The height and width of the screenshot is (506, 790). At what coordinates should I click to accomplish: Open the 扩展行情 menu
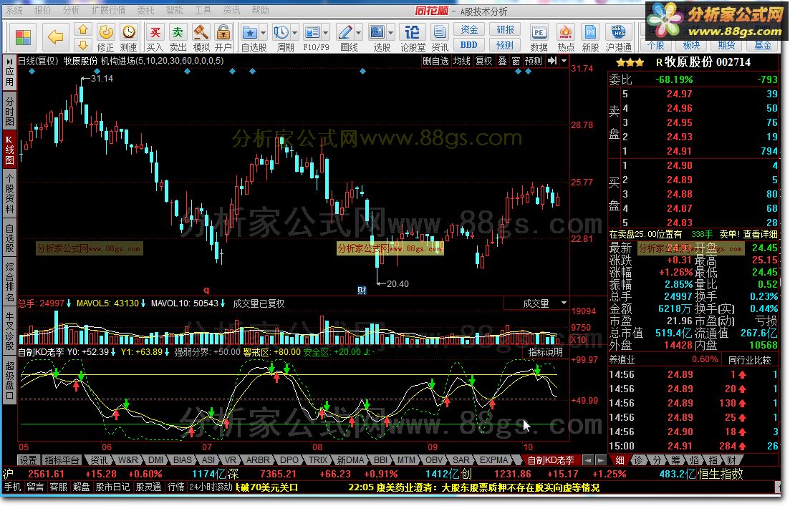(x=108, y=10)
